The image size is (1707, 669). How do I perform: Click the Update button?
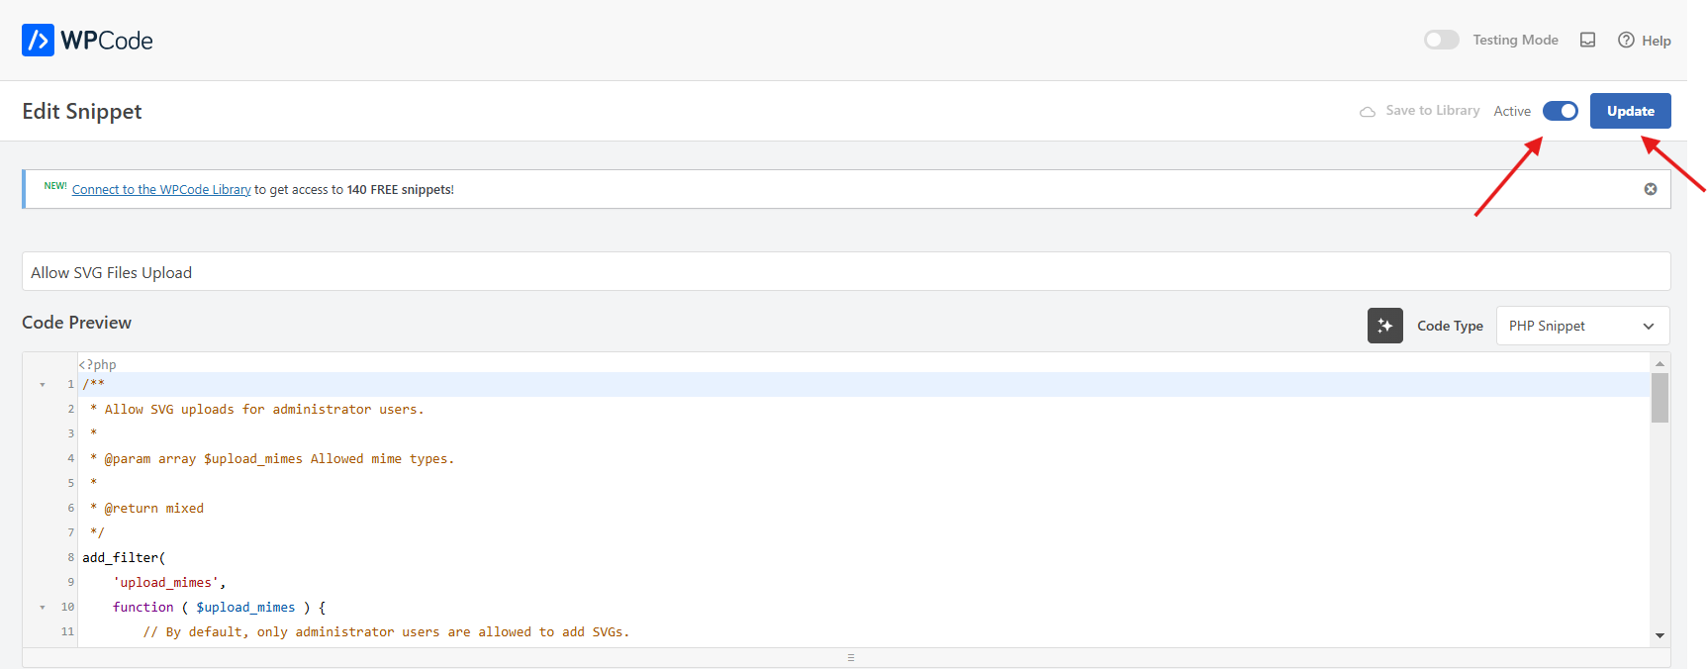coord(1630,111)
